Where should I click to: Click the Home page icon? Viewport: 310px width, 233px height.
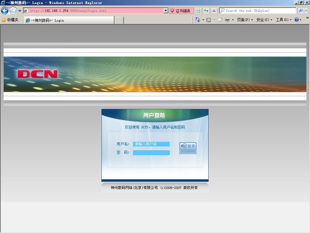click(x=197, y=20)
